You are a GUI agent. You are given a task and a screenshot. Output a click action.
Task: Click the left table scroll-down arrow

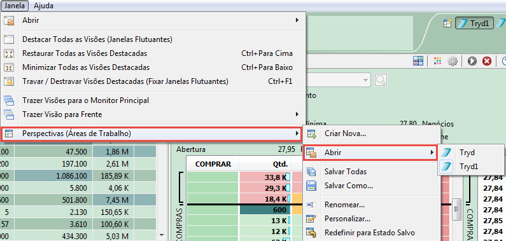click(162, 235)
